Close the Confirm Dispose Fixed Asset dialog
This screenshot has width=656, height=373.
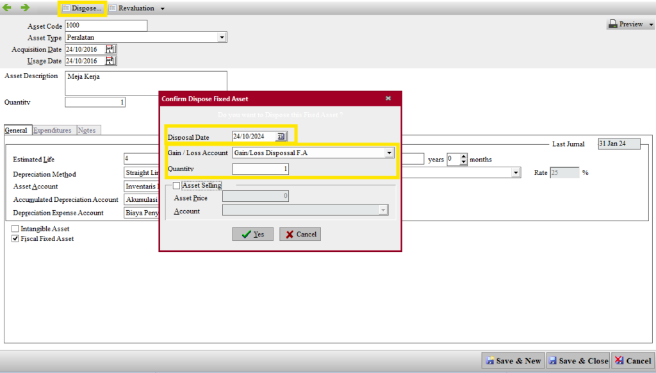388,99
